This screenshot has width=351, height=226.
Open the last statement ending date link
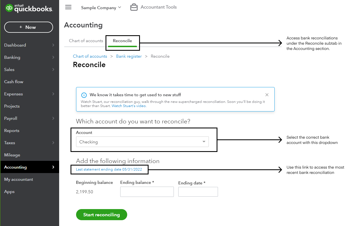(109, 169)
